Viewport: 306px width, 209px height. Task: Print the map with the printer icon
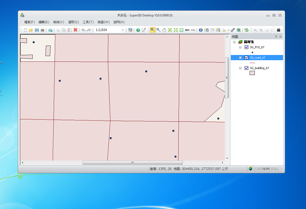coord(42,30)
